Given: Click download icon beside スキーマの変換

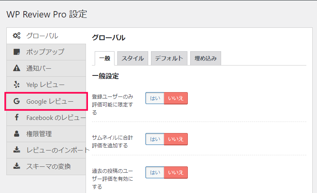Looking at the screenshot, I should coord(17,166).
